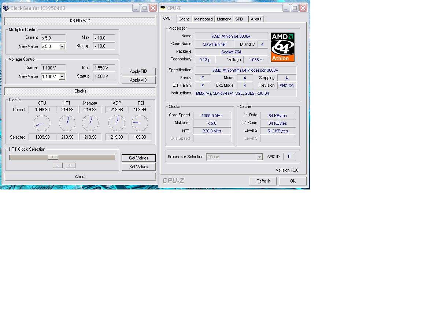
Task: Decrease HTT clock with left arrow button
Action: coord(58,165)
